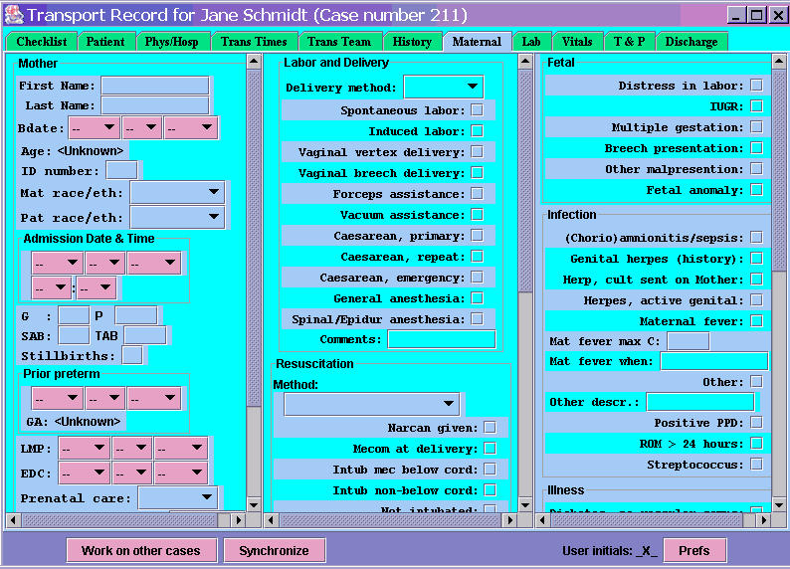The width and height of the screenshot is (790, 569).
Task: Check the Caesarean, emergency box
Action: pos(478,278)
